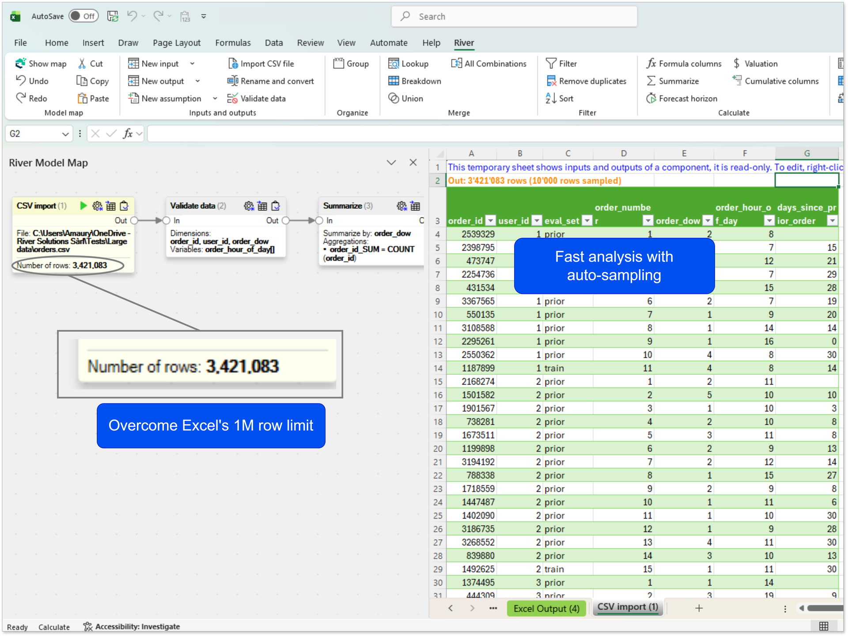Open settings gear on Summarize node
Image resolution: width=848 pixels, height=636 pixels.
pyautogui.click(x=401, y=206)
